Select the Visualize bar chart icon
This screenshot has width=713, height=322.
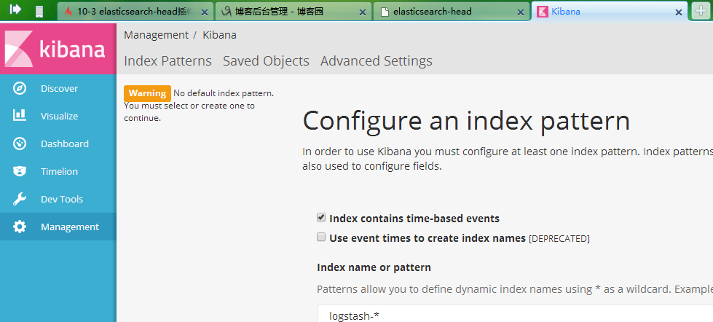20,115
